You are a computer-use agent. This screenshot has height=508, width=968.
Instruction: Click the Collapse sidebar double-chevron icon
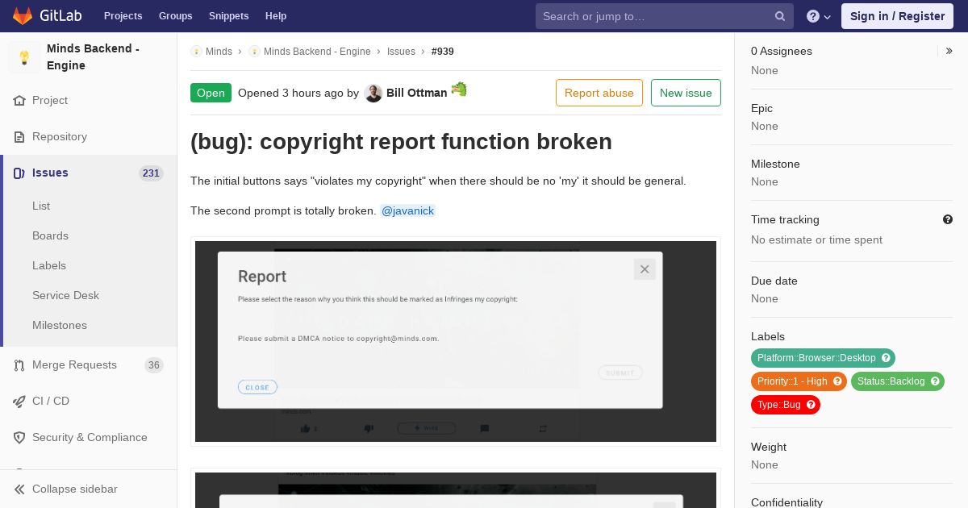click(x=19, y=489)
